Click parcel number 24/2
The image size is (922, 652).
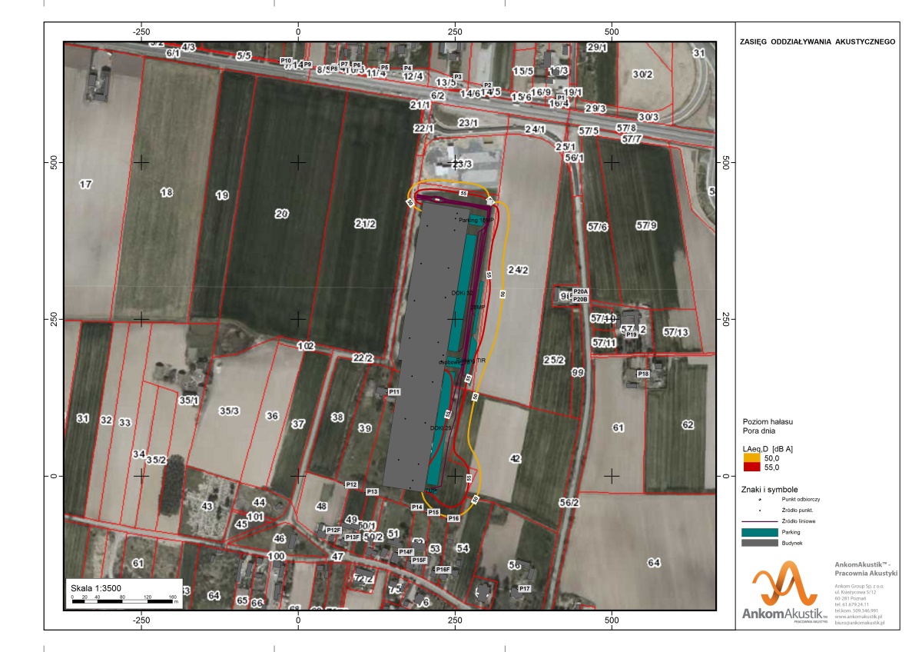519,270
